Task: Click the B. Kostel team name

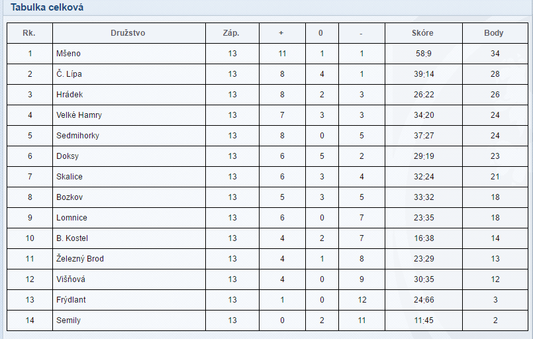Action: [x=72, y=238]
